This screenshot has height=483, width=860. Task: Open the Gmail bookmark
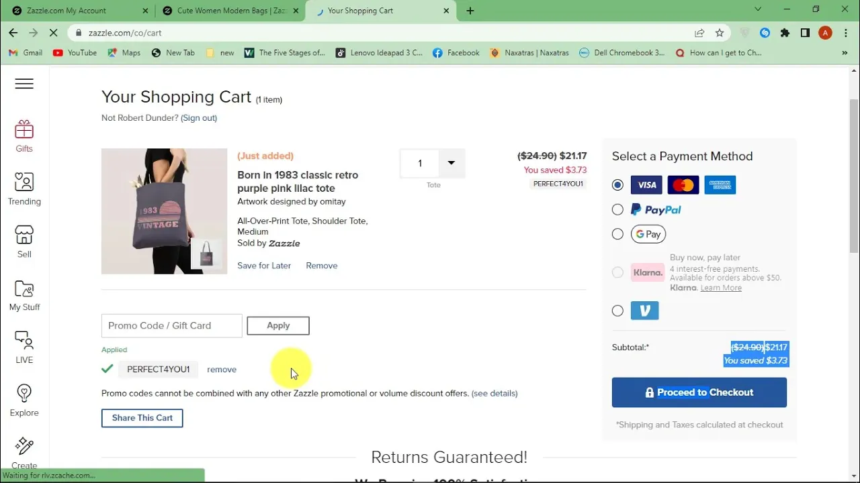pos(25,53)
